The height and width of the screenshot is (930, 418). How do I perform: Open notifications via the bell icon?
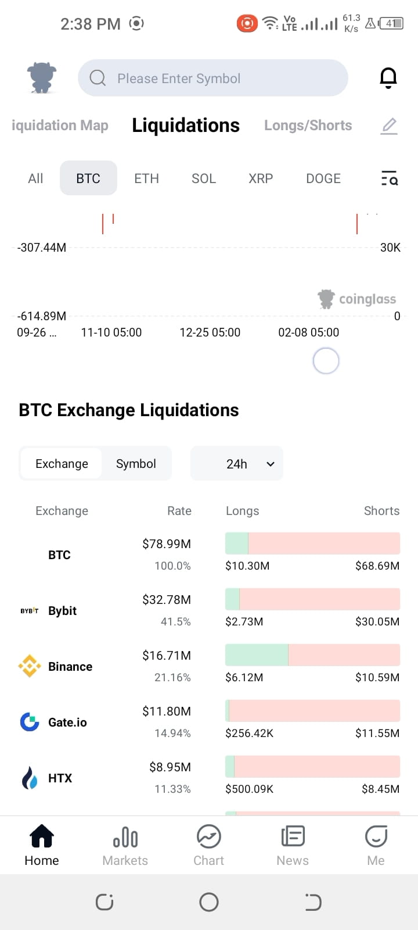pos(388,78)
